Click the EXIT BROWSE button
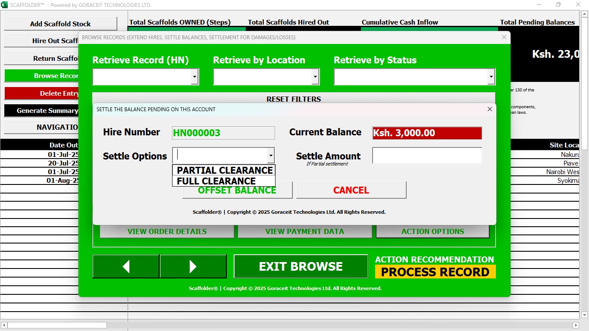Viewport: 589px width, 331px height. click(x=301, y=266)
